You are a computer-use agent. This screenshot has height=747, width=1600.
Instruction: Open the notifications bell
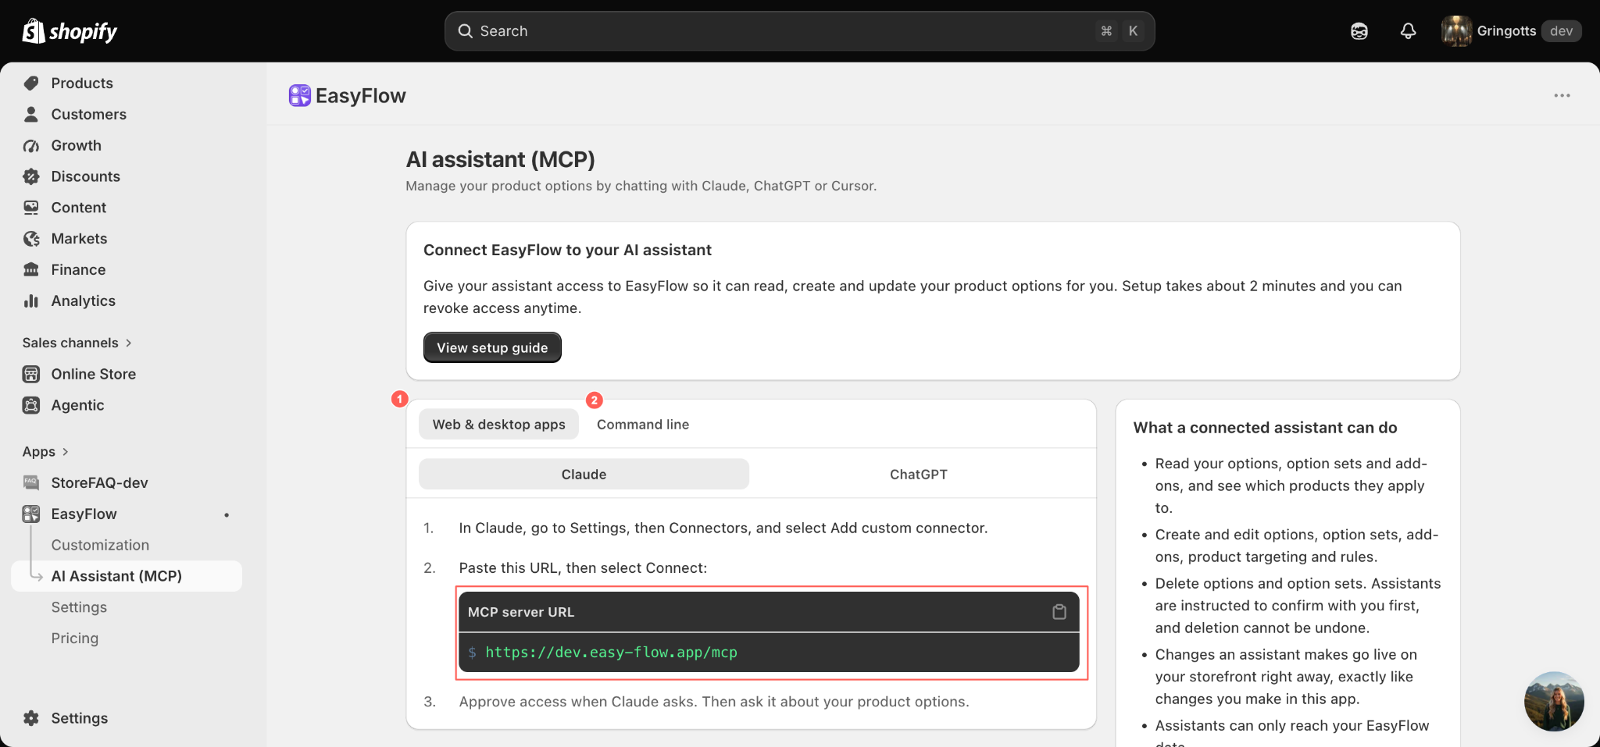(x=1408, y=31)
